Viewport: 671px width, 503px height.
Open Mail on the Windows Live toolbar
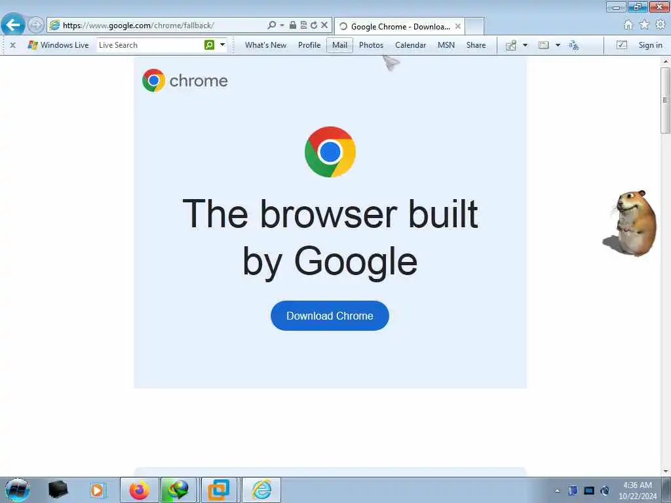tap(340, 45)
